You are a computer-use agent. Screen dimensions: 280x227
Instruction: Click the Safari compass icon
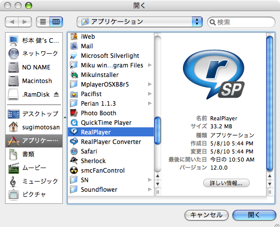coord(74,151)
